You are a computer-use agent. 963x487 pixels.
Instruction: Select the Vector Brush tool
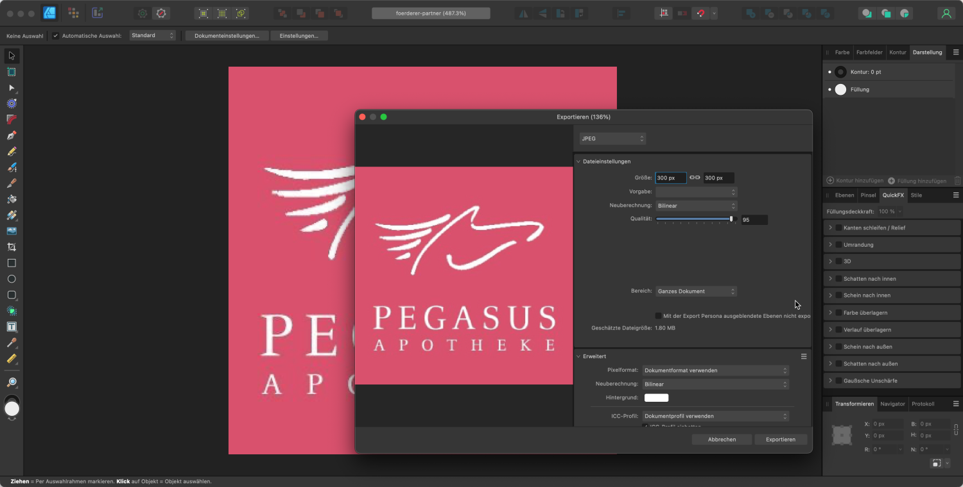(x=12, y=167)
